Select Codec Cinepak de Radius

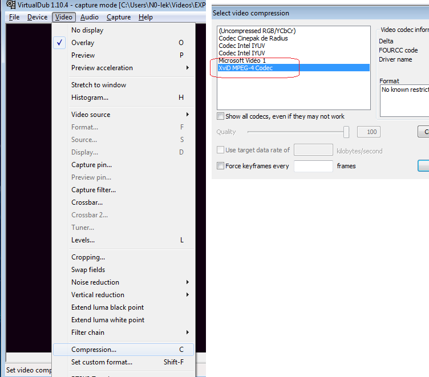(x=294, y=38)
